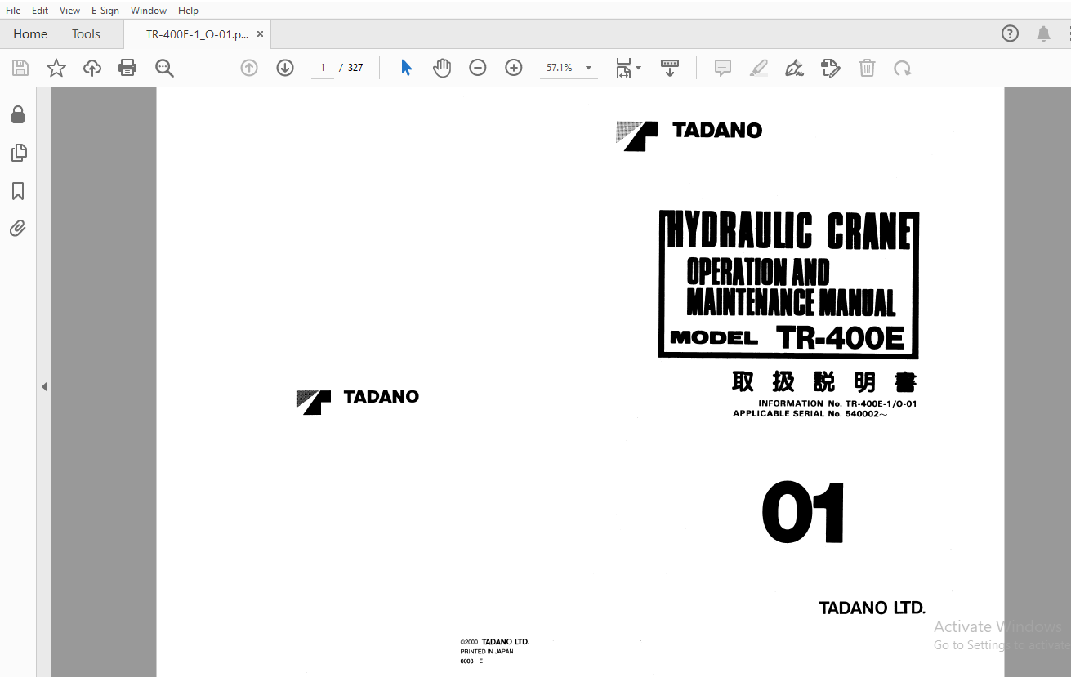
Task: Click the Zoom in plus icon
Action: 514,68
